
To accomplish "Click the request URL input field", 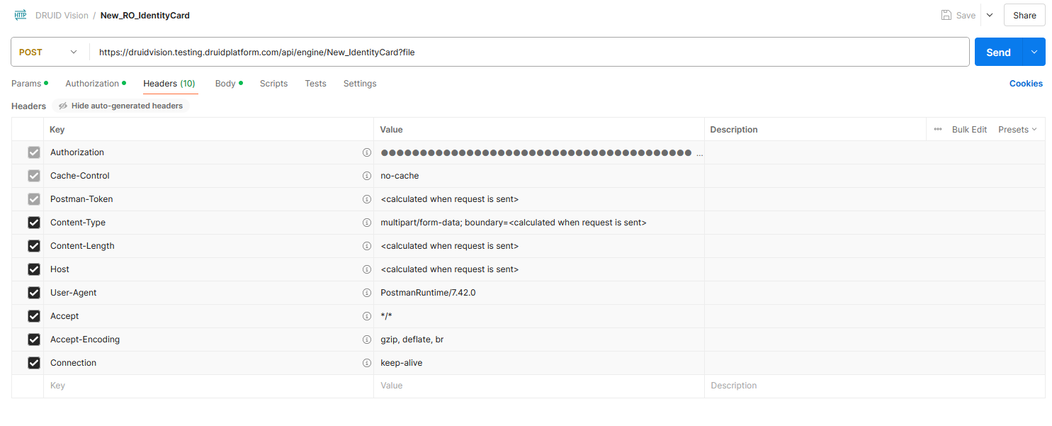I will pyautogui.click(x=528, y=52).
